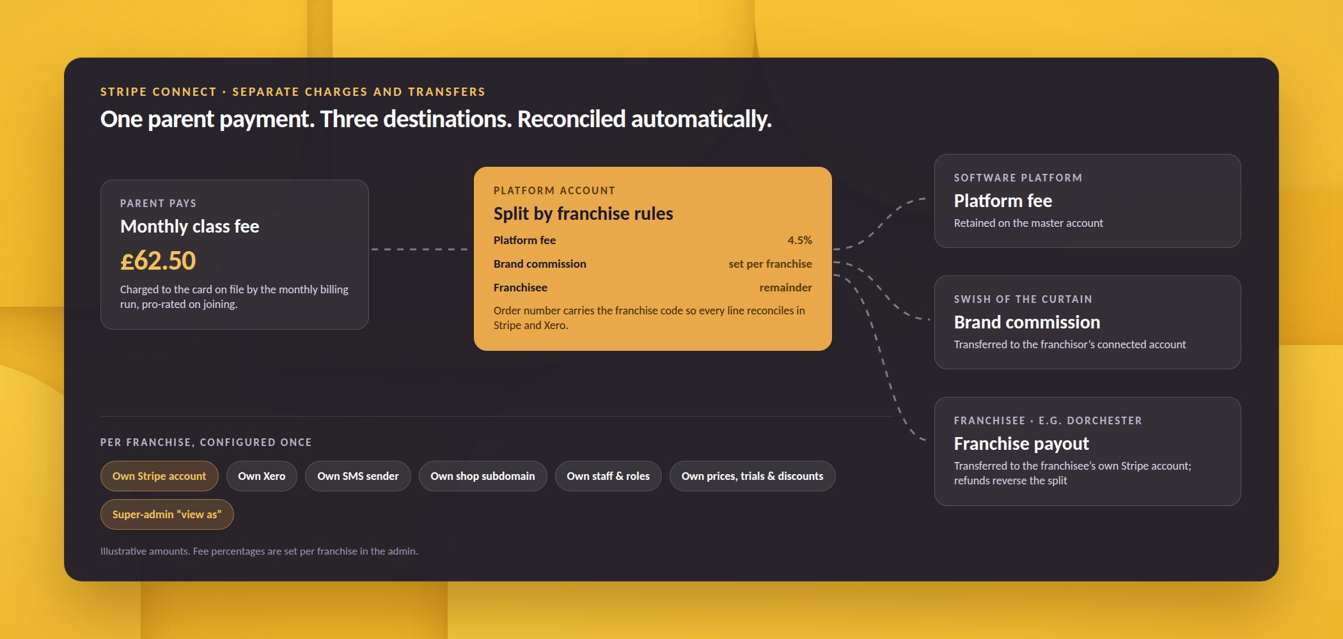
Task: Click 'Transferred to the franchisor's connected account'
Action: tap(1070, 344)
